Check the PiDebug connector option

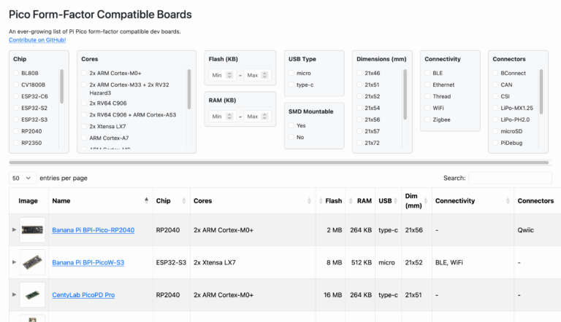tap(495, 143)
